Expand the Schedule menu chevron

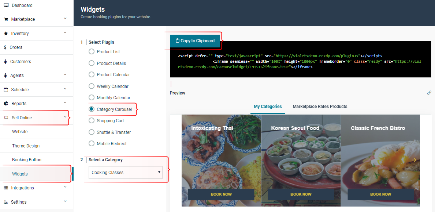[x=65, y=89]
